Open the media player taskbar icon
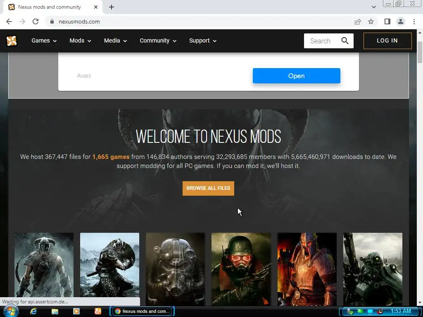This screenshot has height=317, width=423. click(76, 311)
